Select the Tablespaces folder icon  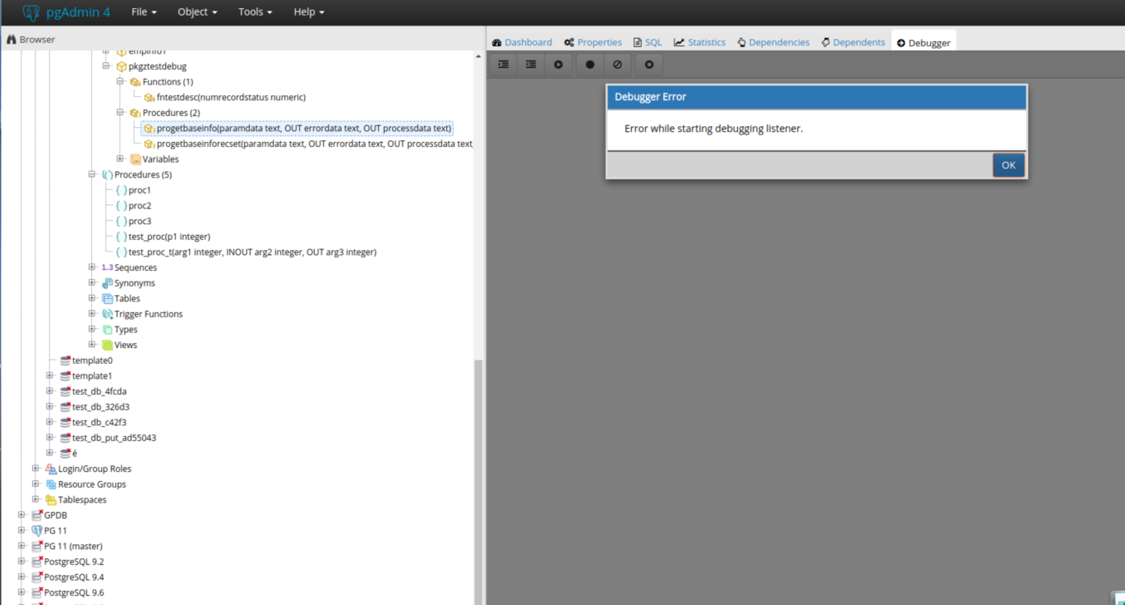pos(51,500)
